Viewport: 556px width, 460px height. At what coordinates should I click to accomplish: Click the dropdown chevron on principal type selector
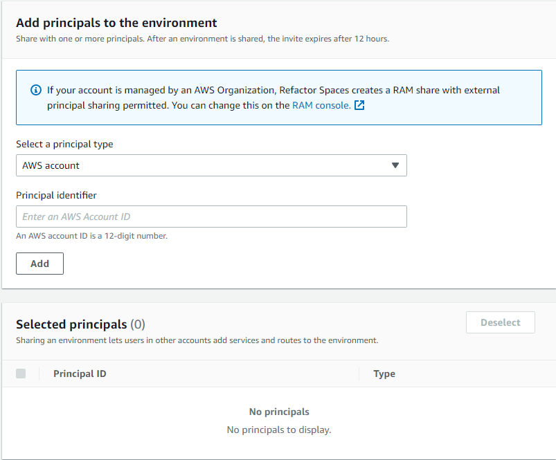[395, 165]
